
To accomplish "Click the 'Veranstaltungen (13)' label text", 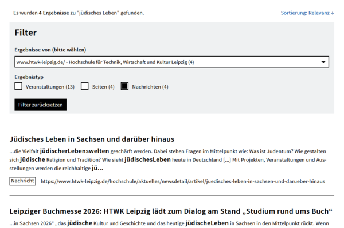I will click(x=50, y=87).
